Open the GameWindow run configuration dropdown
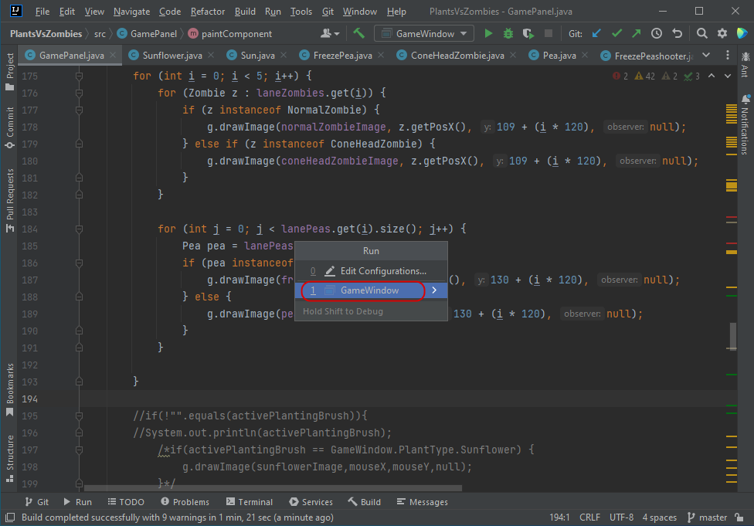754x526 pixels. click(x=423, y=33)
